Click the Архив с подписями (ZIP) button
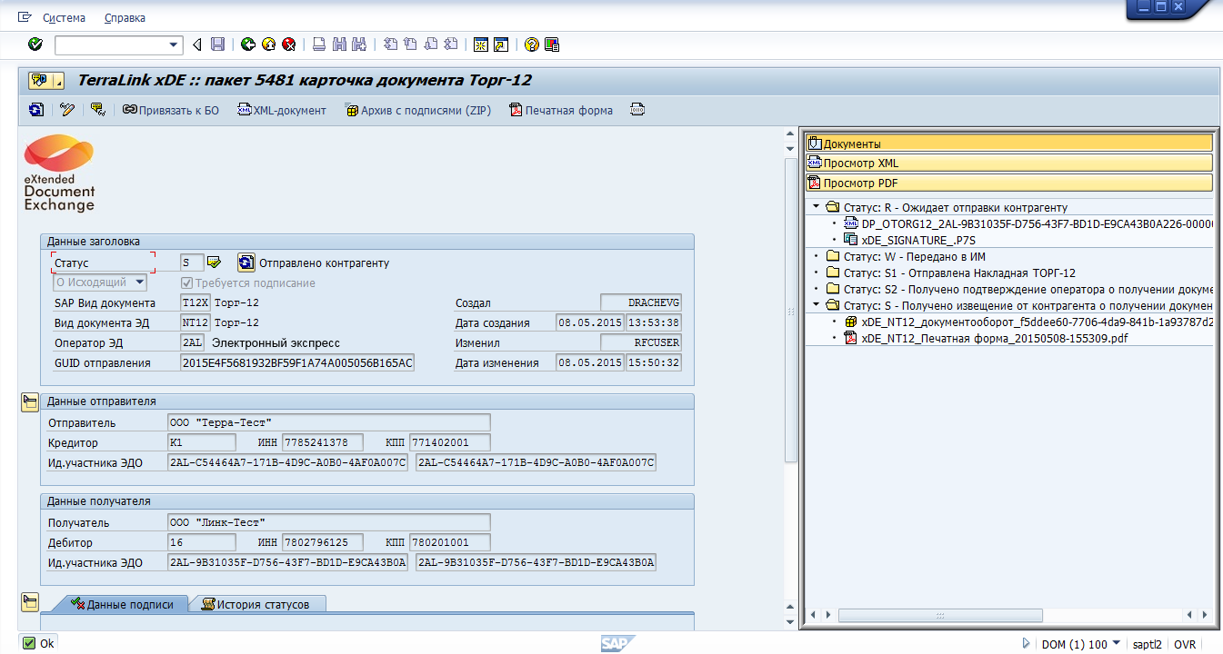The image size is (1223, 654). 418,110
